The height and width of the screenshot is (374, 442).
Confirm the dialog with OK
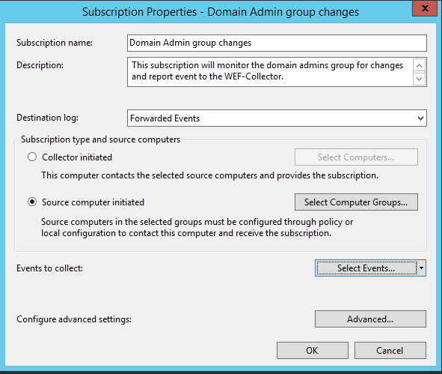(313, 351)
